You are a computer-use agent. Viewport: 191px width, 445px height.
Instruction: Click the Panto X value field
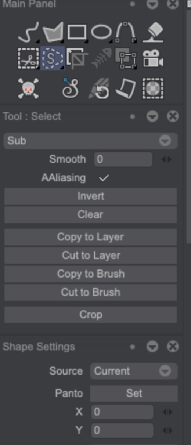pyautogui.click(x=122, y=412)
